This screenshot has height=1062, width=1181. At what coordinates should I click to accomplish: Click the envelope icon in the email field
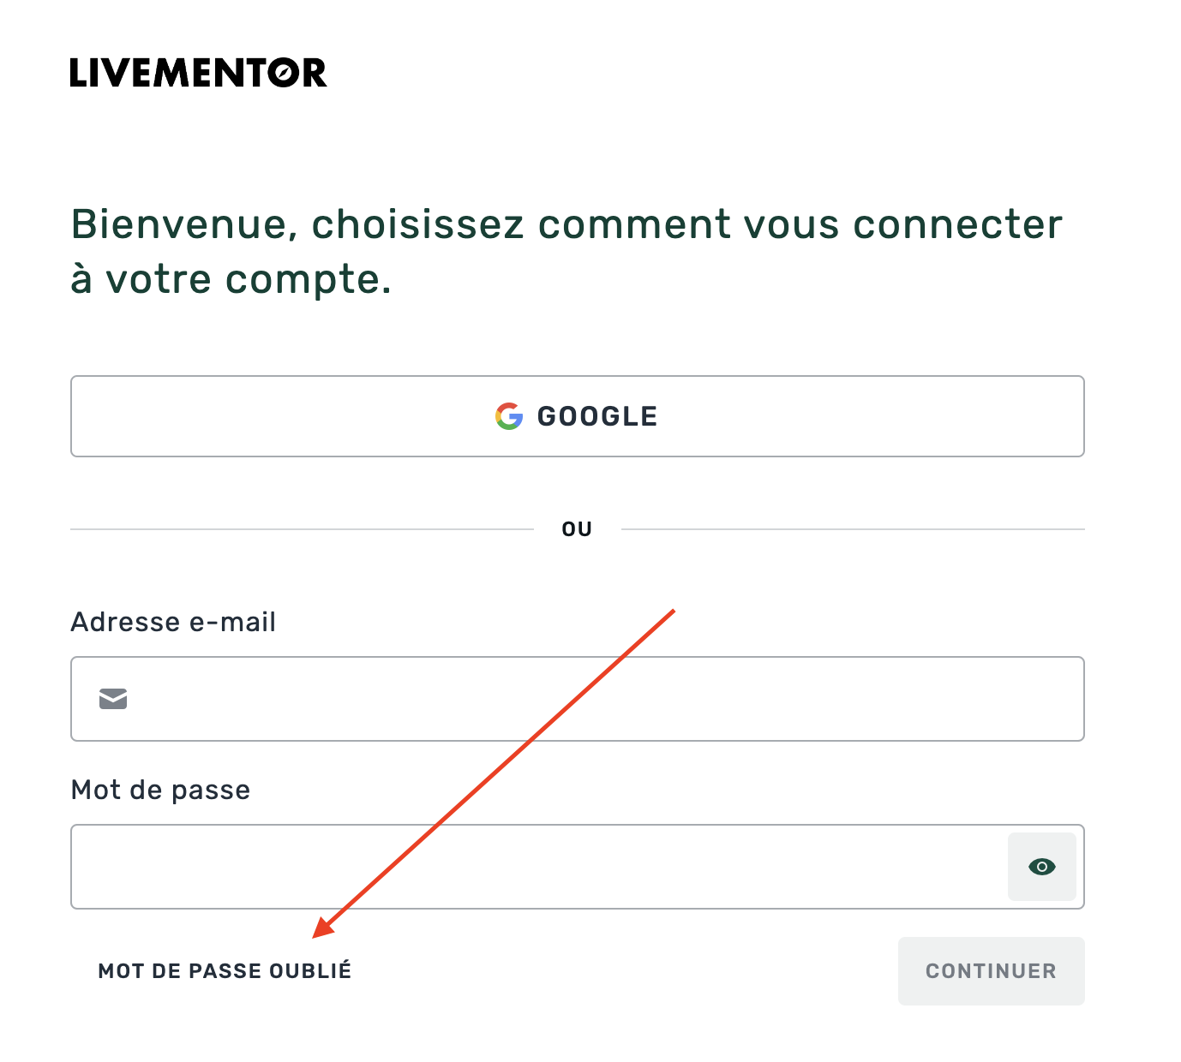113,699
